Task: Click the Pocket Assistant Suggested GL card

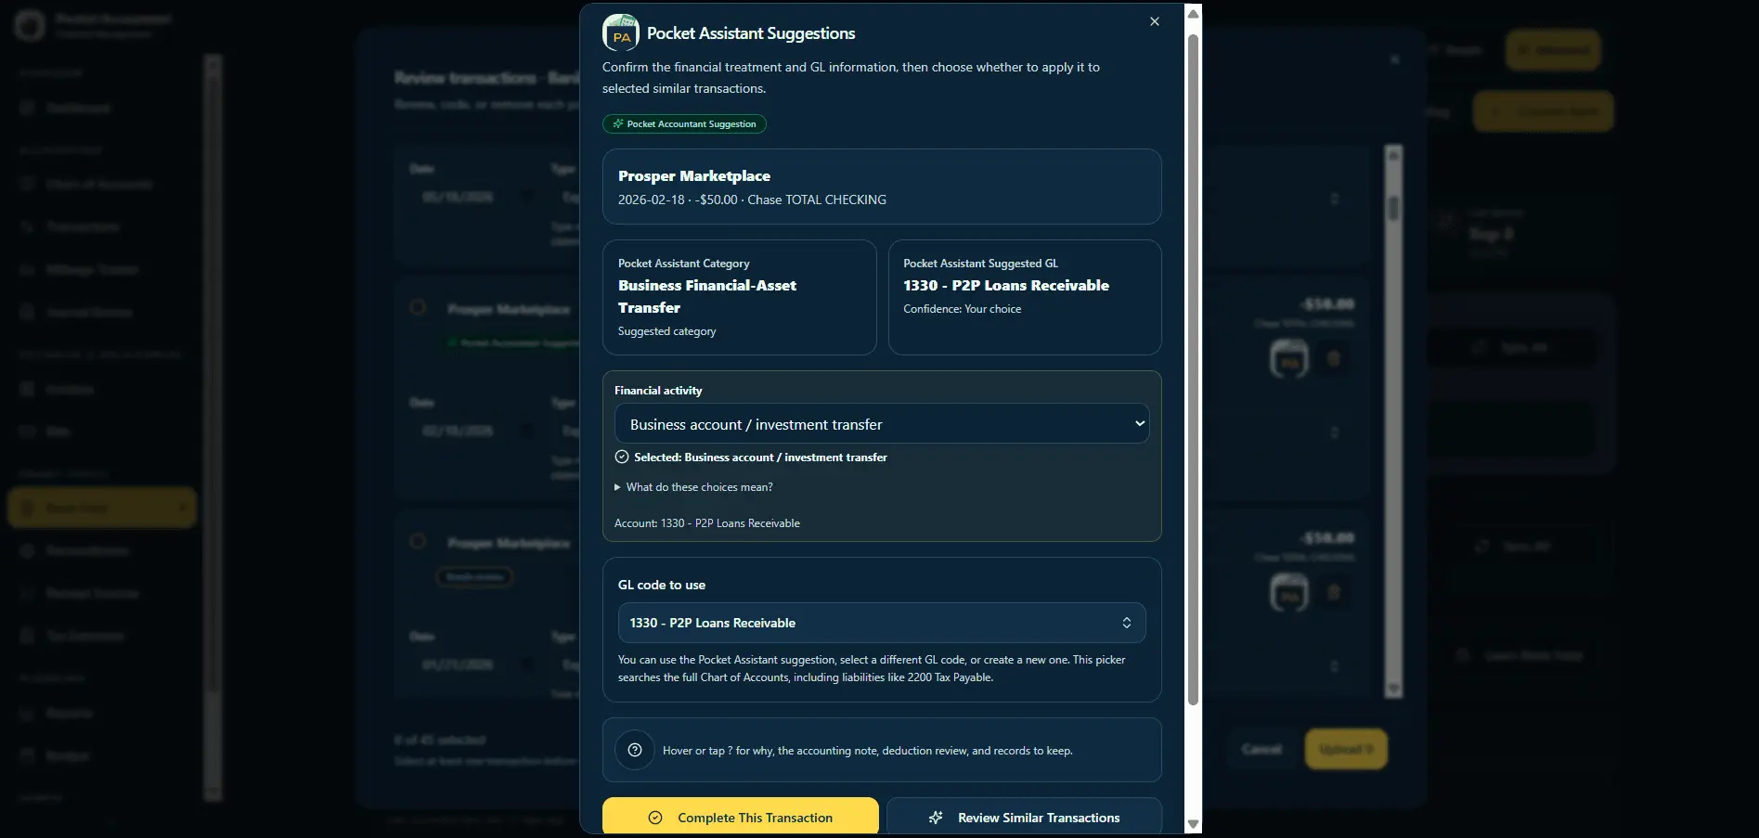Action: (1025, 297)
